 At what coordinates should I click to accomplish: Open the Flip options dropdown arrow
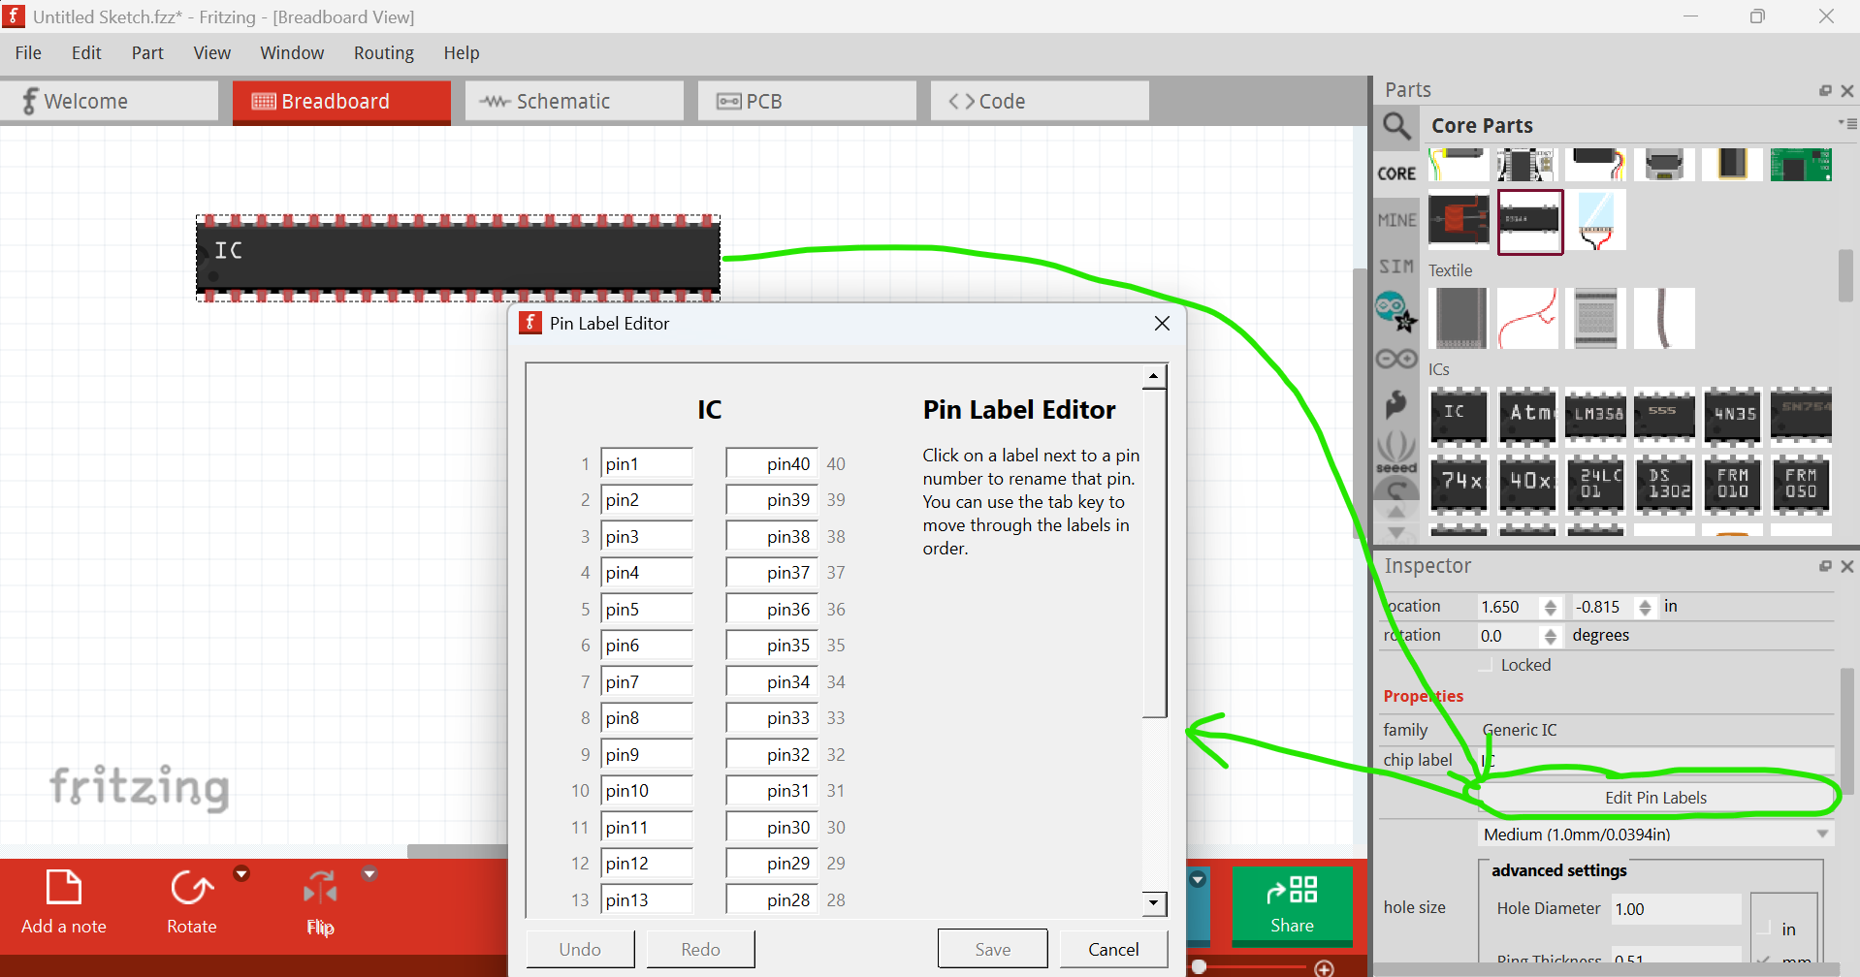[369, 873]
